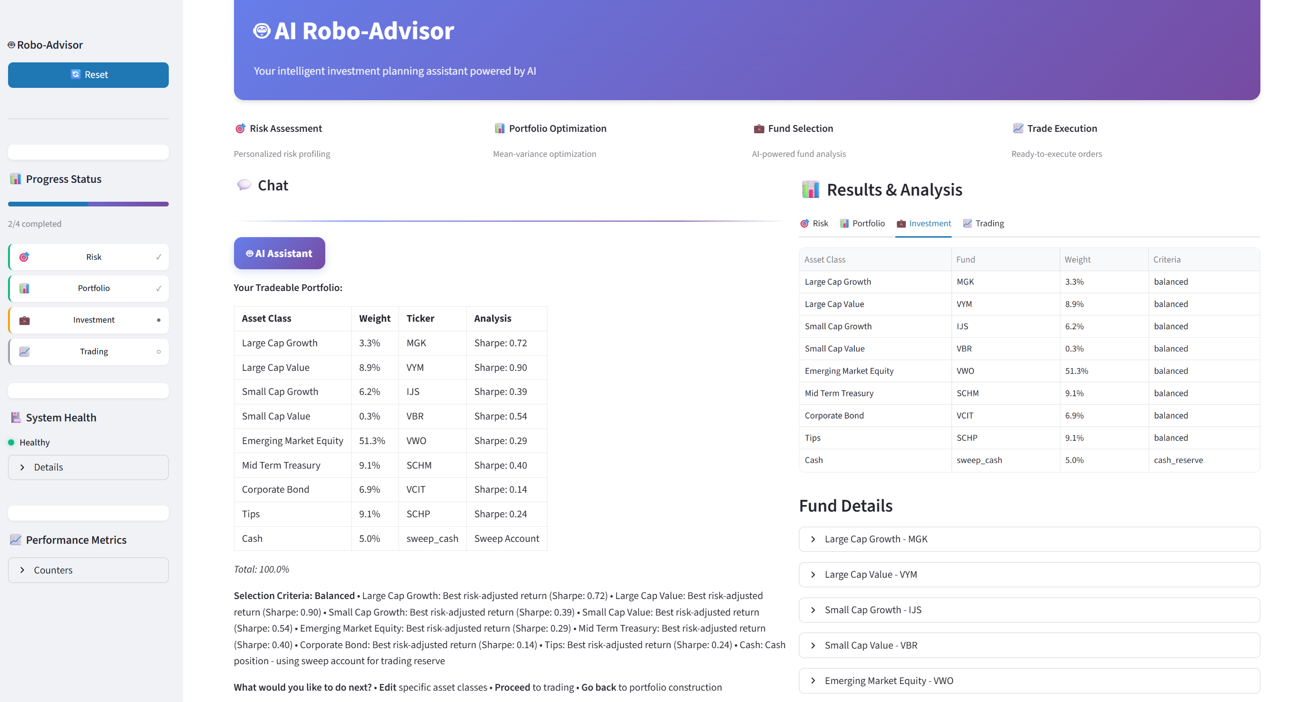Click the Trading chart icon in sidebar

(24, 351)
